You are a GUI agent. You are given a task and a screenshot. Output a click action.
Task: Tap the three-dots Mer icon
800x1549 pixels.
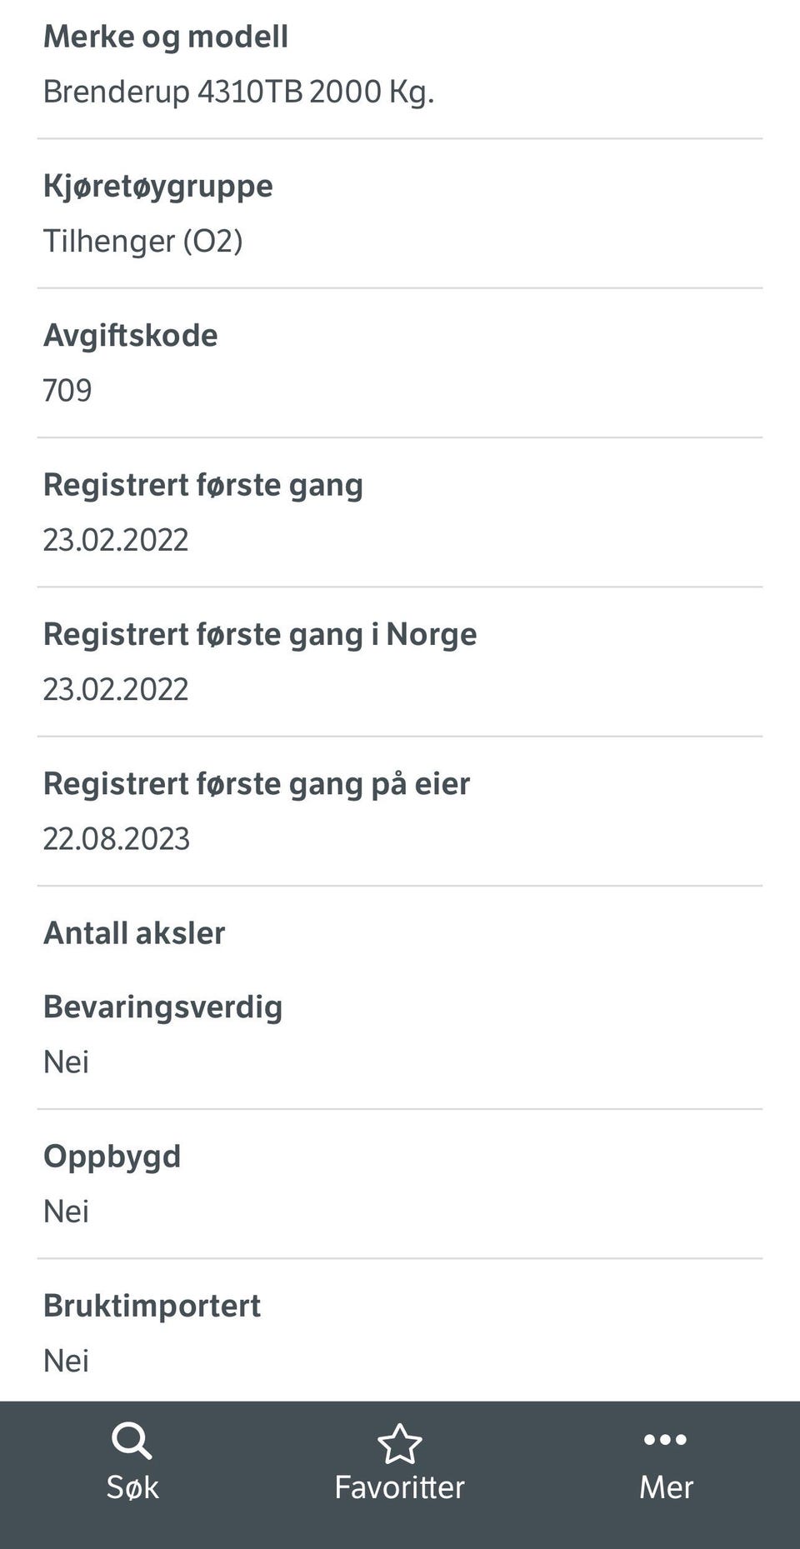[665, 1440]
